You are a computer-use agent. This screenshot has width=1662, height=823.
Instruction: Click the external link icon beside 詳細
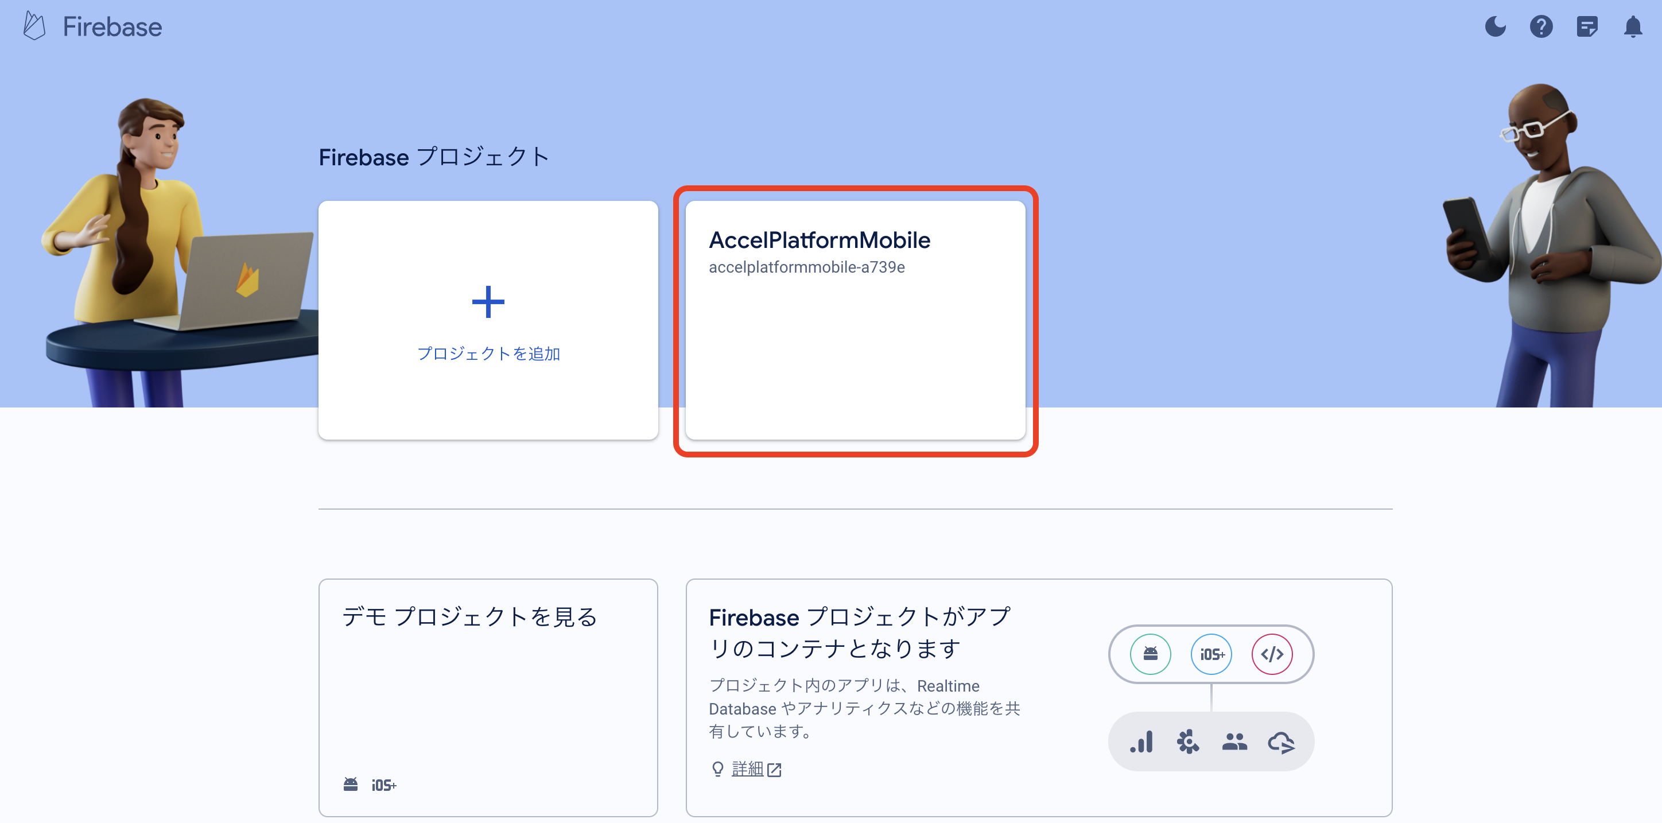click(774, 770)
